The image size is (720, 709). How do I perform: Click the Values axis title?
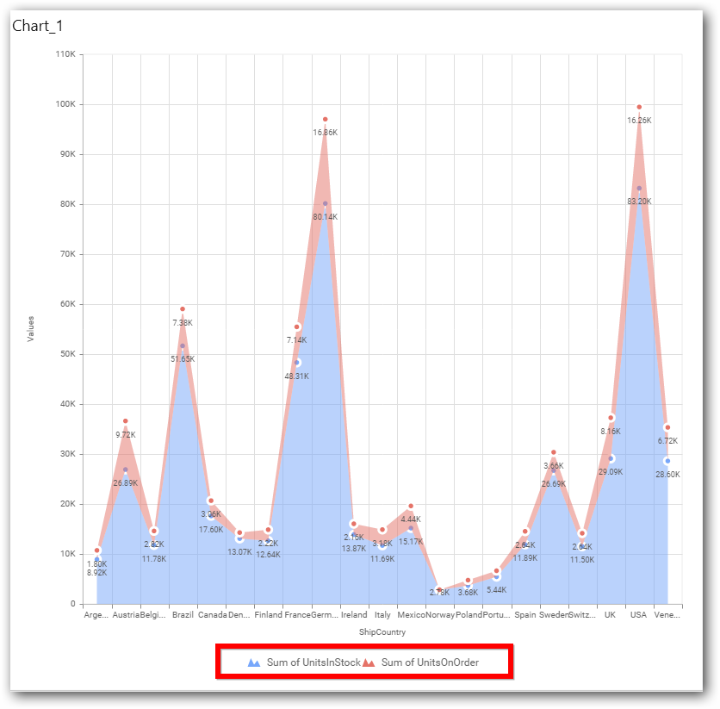pos(31,328)
